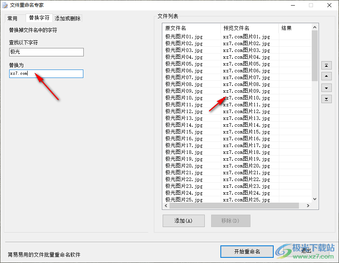The image size is (339, 263).
Task: Select row 极光图片23.jpg
Action: pos(237,186)
